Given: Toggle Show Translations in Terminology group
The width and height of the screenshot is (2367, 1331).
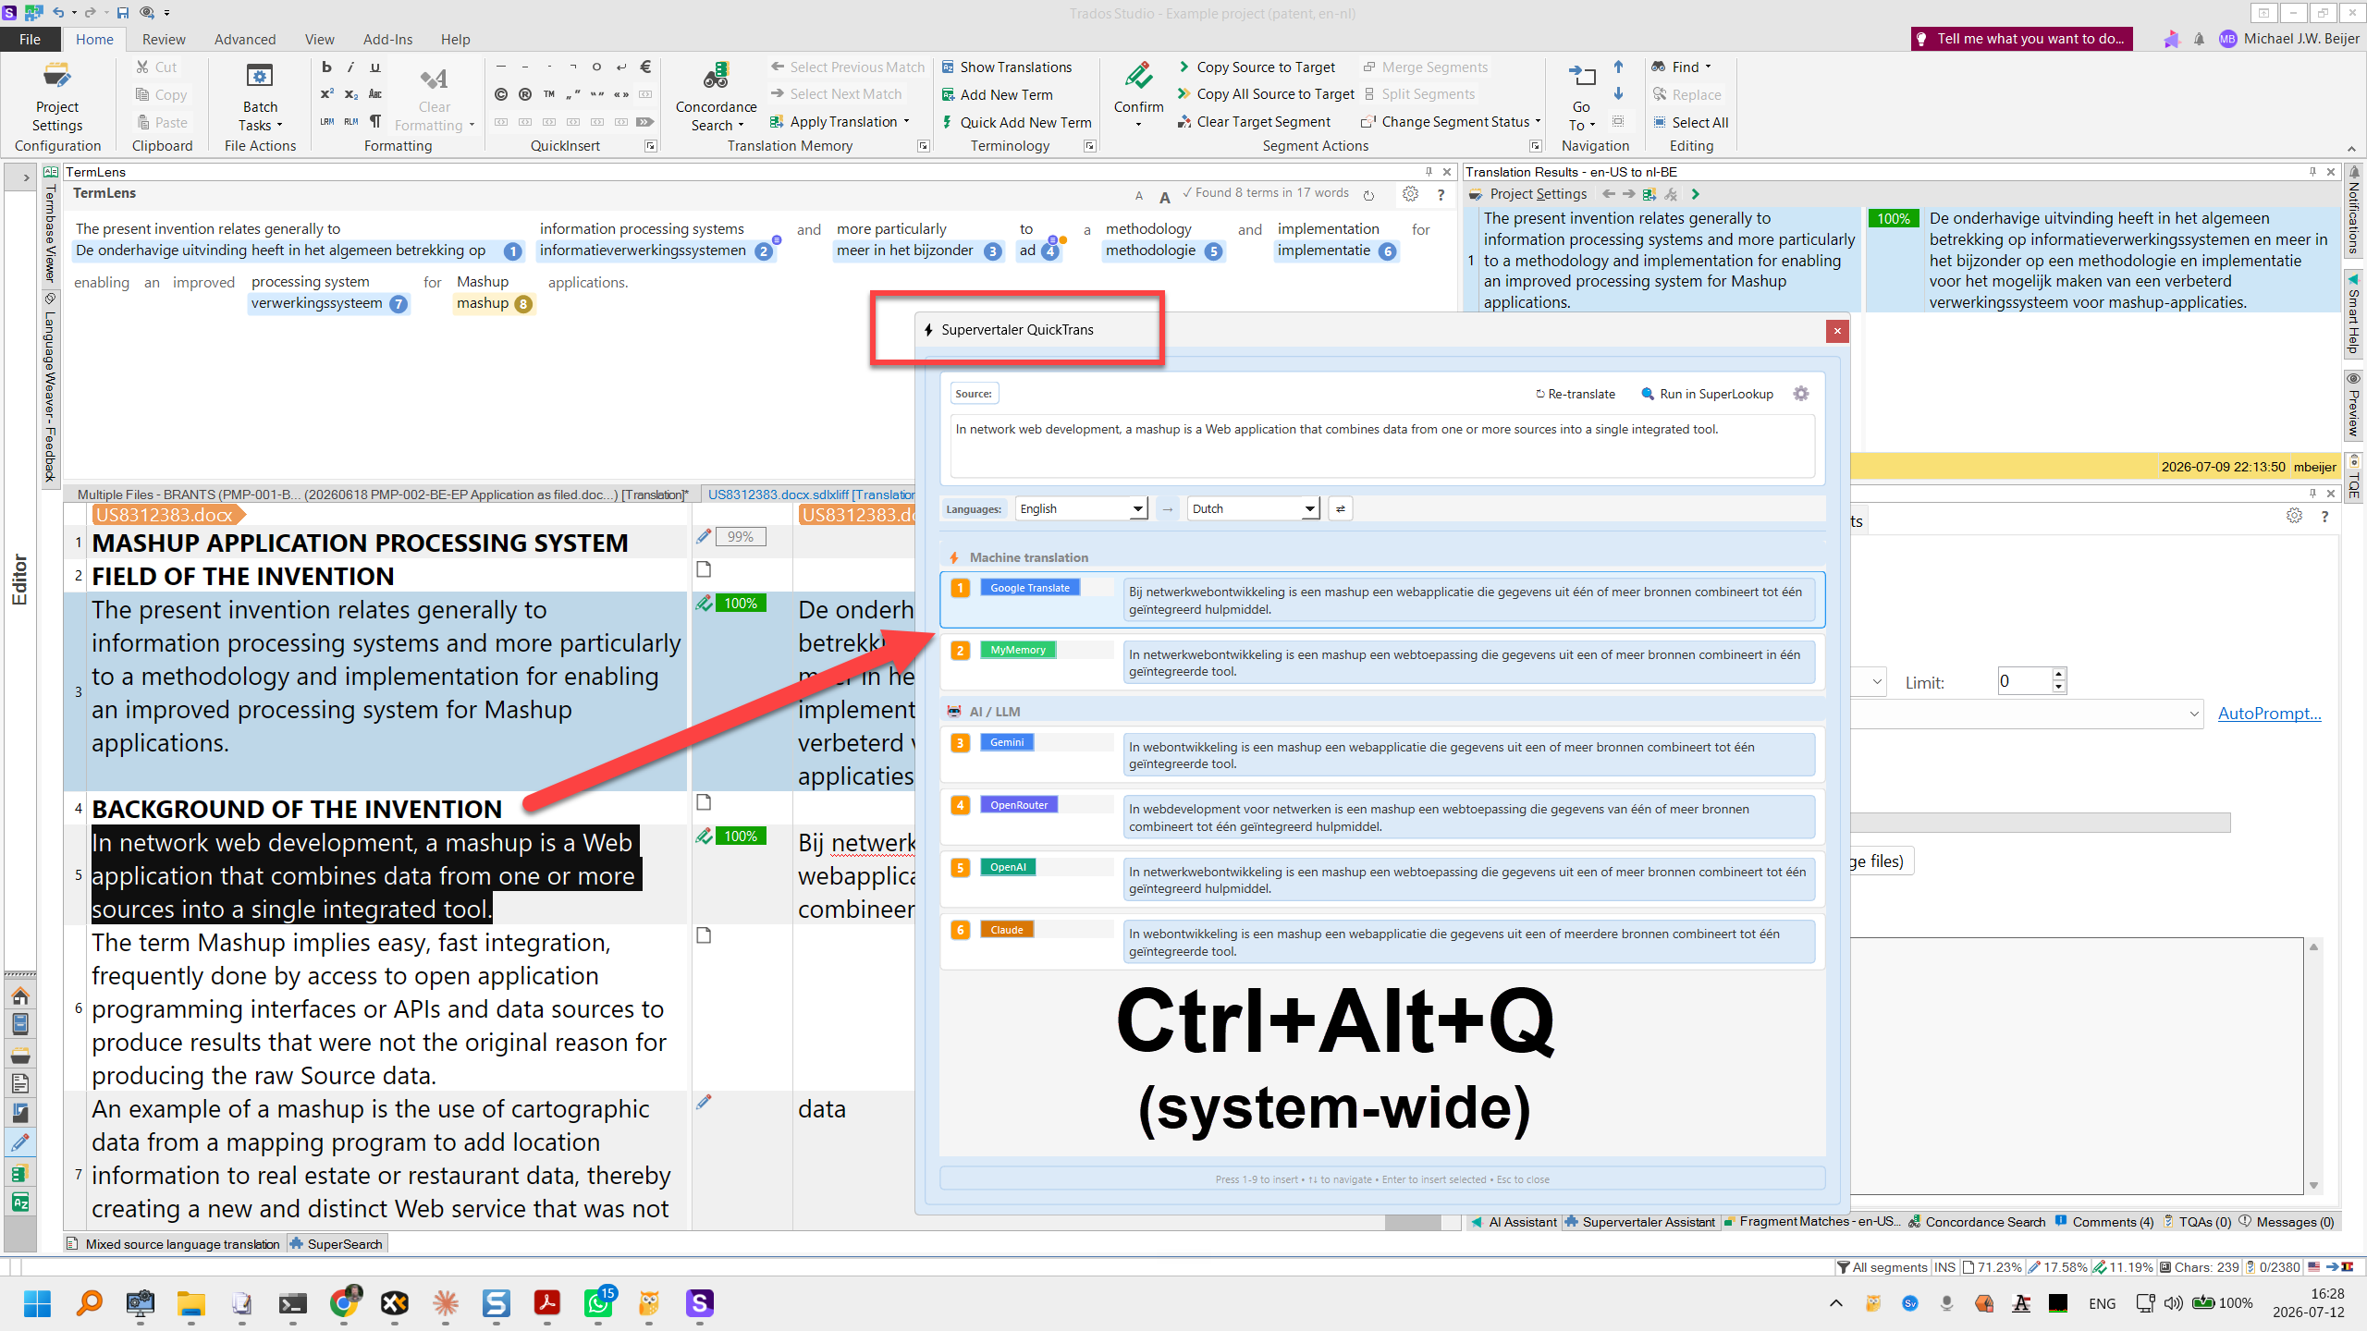Looking at the screenshot, I should (x=1006, y=67).
